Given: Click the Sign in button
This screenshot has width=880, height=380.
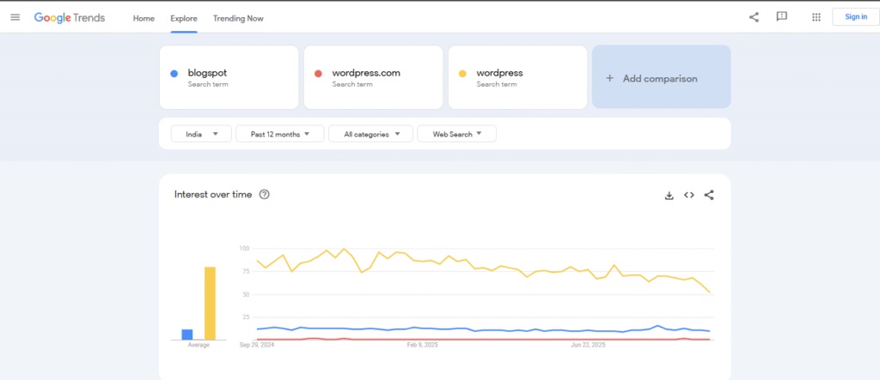Looking at the screenshot, I should [855, 17].
